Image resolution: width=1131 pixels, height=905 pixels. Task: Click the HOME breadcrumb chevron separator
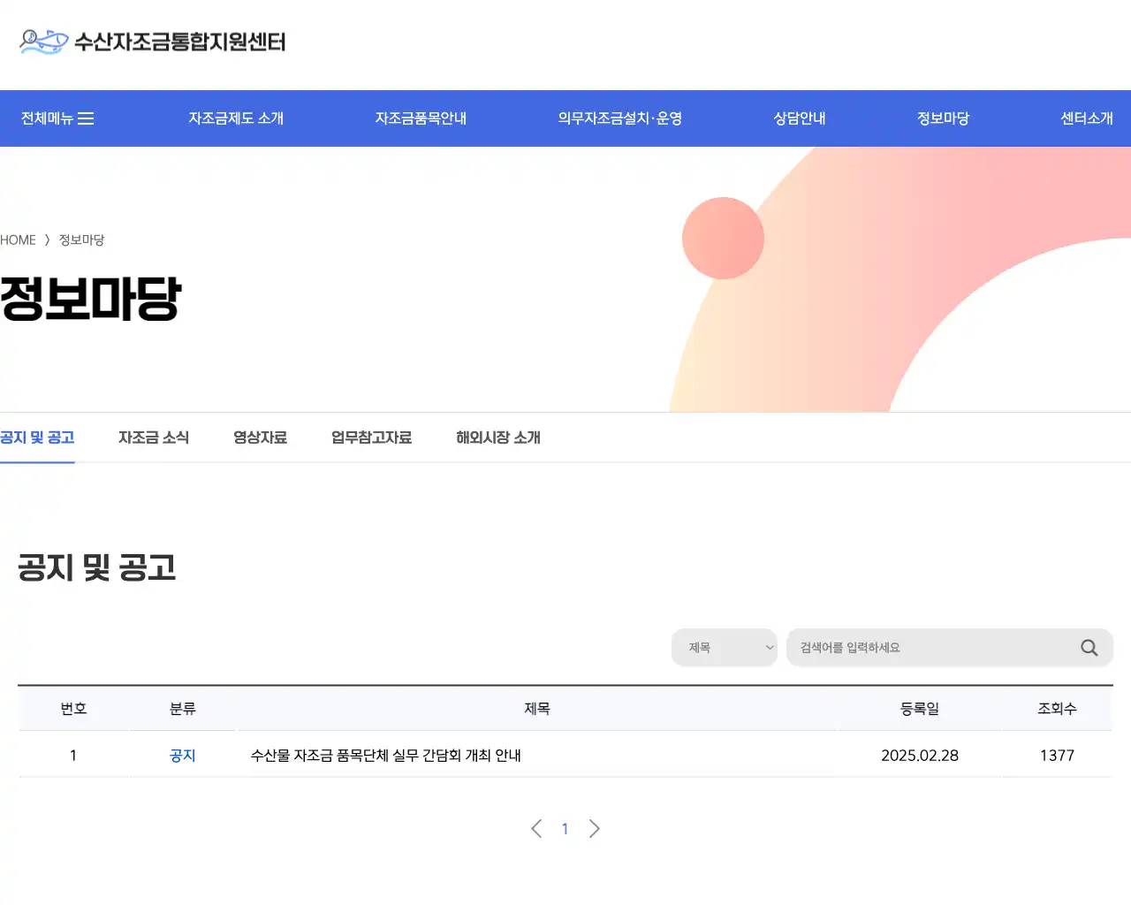click(x=46, y=240)
